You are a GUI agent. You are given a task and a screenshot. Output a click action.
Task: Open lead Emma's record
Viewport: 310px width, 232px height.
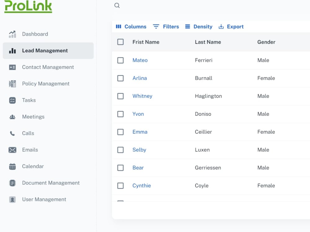[x=140, y=132]
